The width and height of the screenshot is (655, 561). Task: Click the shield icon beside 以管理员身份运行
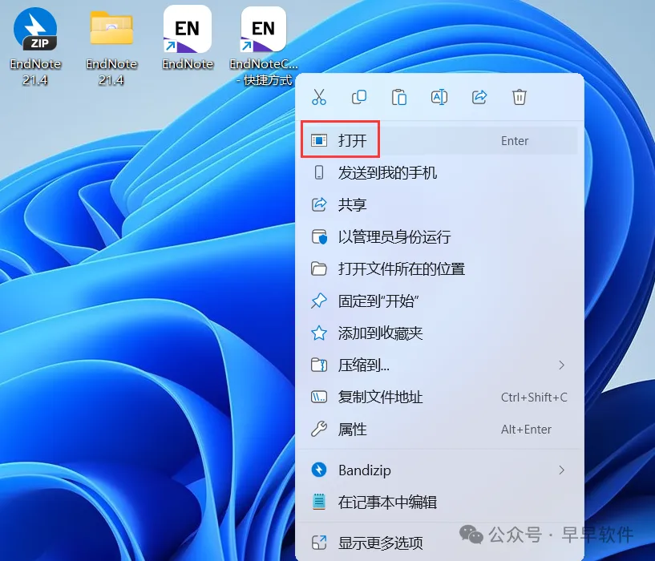coord(319,237)
